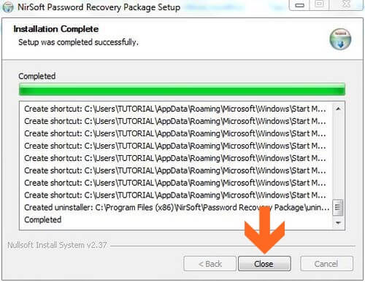Click the Cancel button
The image size is (365, 282).
pyautogui.click(x=326, y=264)
